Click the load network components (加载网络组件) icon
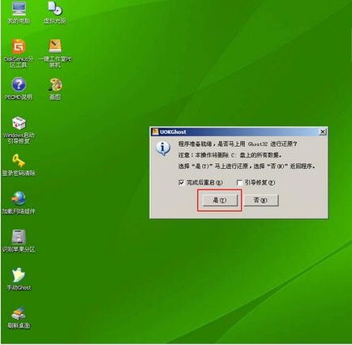The height and width of the screenshot is (345, 352). tap(19, 203)
